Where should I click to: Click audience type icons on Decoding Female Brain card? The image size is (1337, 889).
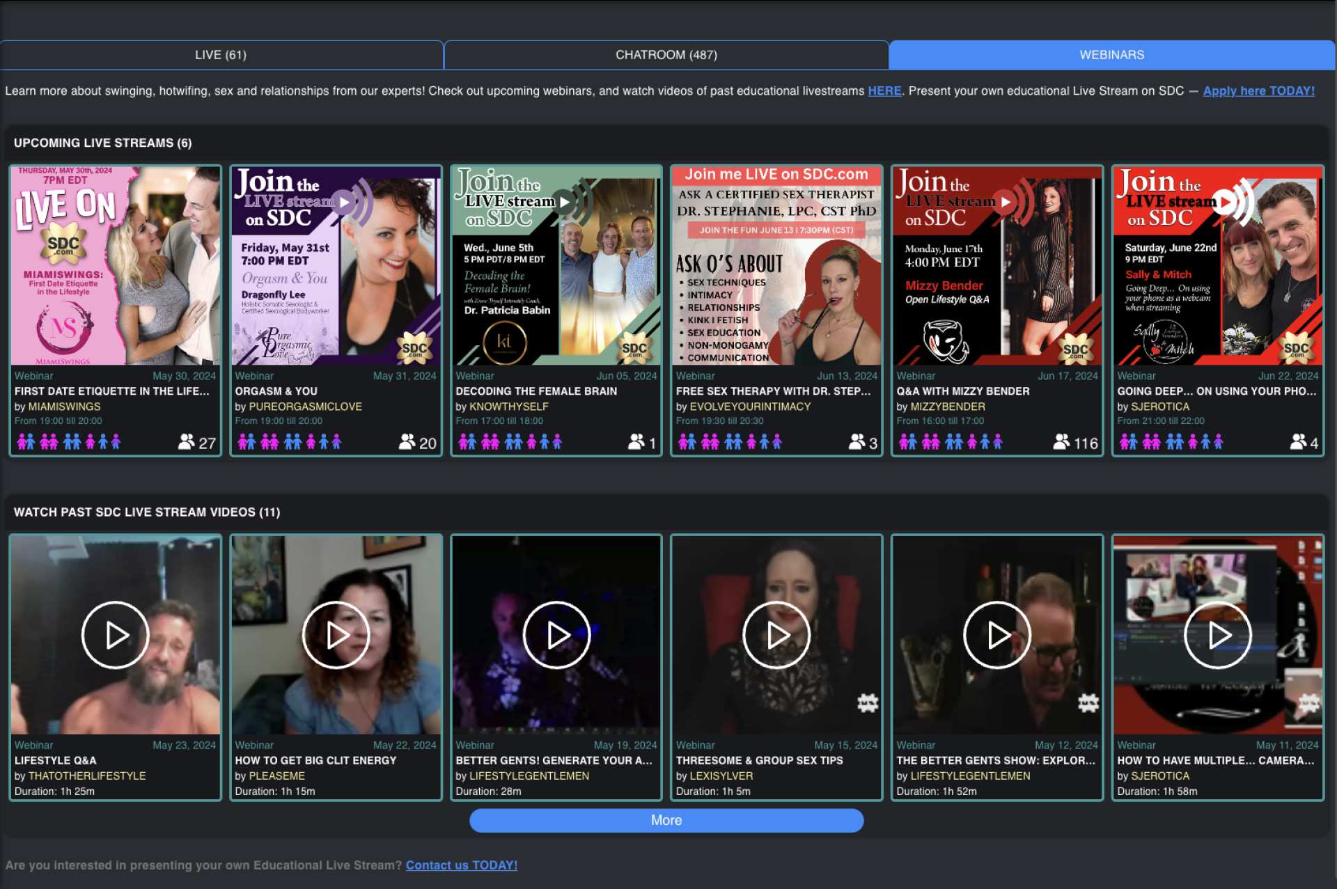[x=510, y=442]
